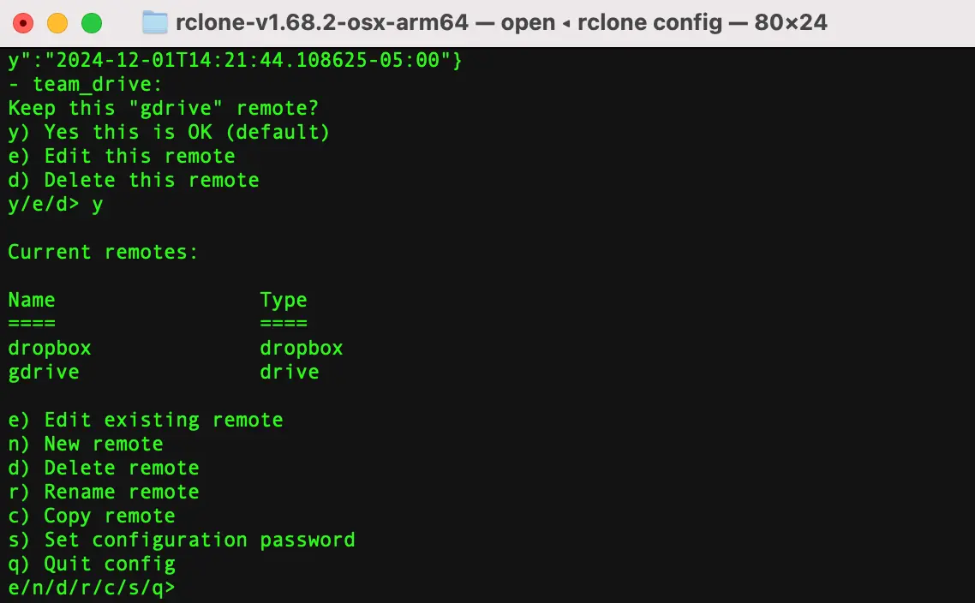Image resolution: width=975 pixels, height=603 pixels.
Task: Click 'Yes this is OK (default)' line
Action: click(169, 133)
